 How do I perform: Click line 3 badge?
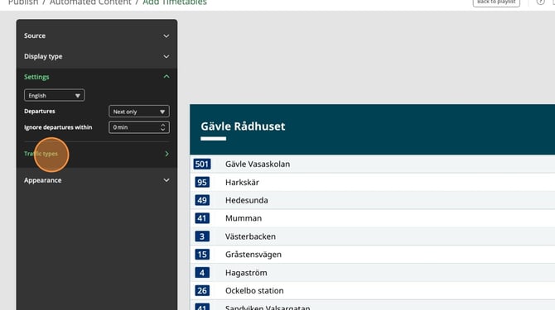click(x=202, y=236)
